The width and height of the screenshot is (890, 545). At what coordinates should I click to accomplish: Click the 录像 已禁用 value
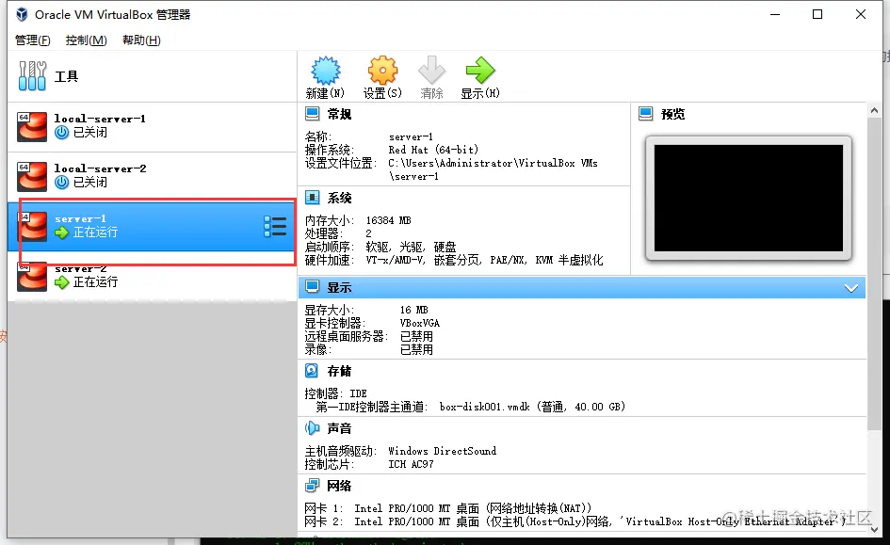(416, 349)
